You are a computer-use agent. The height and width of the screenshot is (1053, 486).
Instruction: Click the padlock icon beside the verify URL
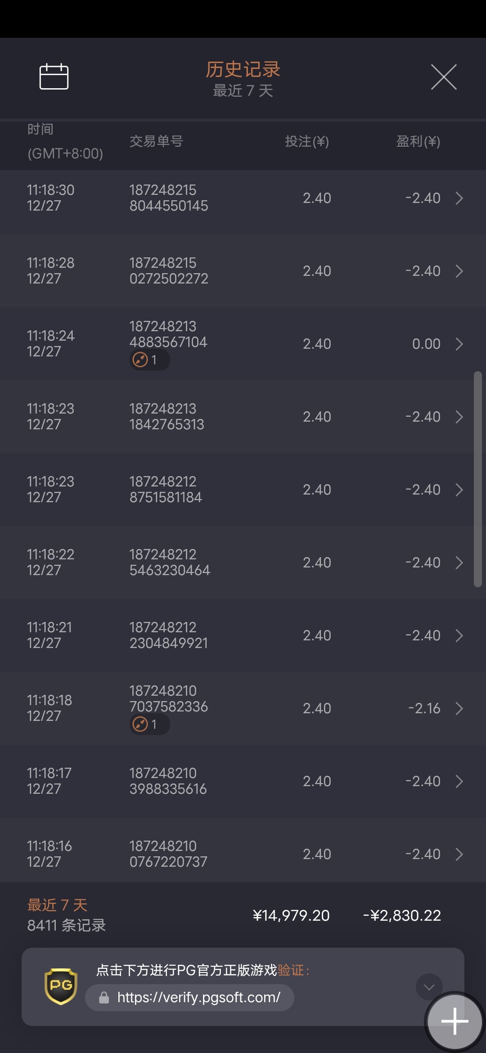[104, 998]
